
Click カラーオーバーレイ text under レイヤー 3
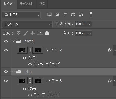pos(47,94)
